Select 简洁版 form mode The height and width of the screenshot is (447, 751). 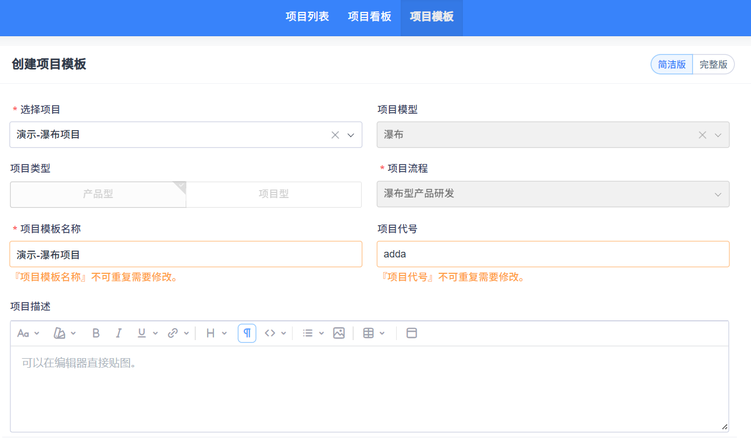672,65
